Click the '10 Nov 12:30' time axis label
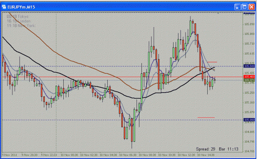 click(186, 155)
